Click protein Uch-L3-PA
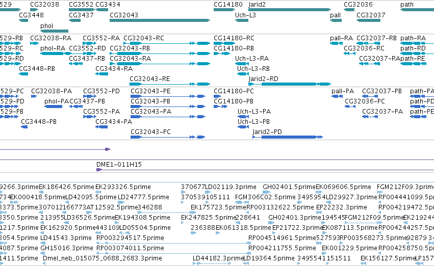 coord(254,112)
